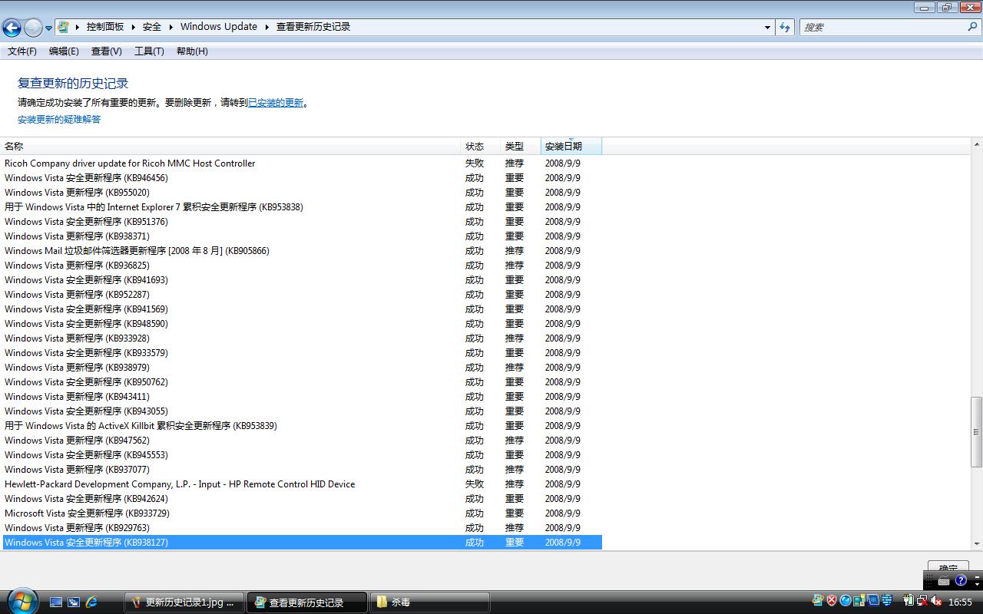Open the 编辑(E) menu
This screenshot has width=983, height=614.
pos(64,51)
